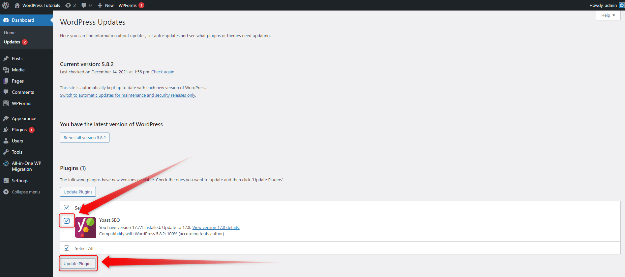Click the Yoast SEO plugin name
This screenshot has width=625, height=277.
(109, 220)
